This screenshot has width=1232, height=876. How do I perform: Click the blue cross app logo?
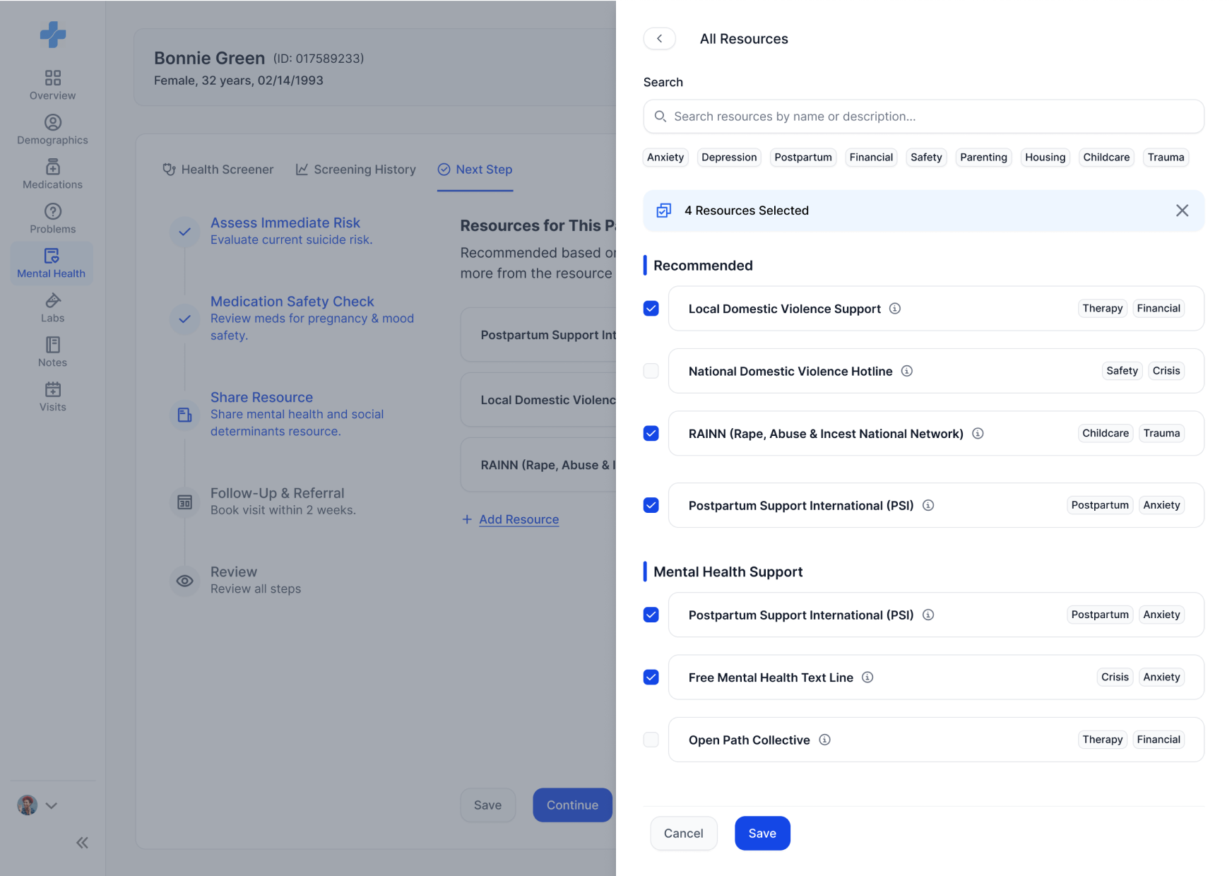tap(53, 34)
